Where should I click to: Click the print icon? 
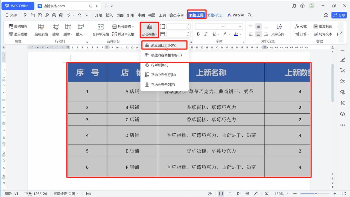point(54,15)
